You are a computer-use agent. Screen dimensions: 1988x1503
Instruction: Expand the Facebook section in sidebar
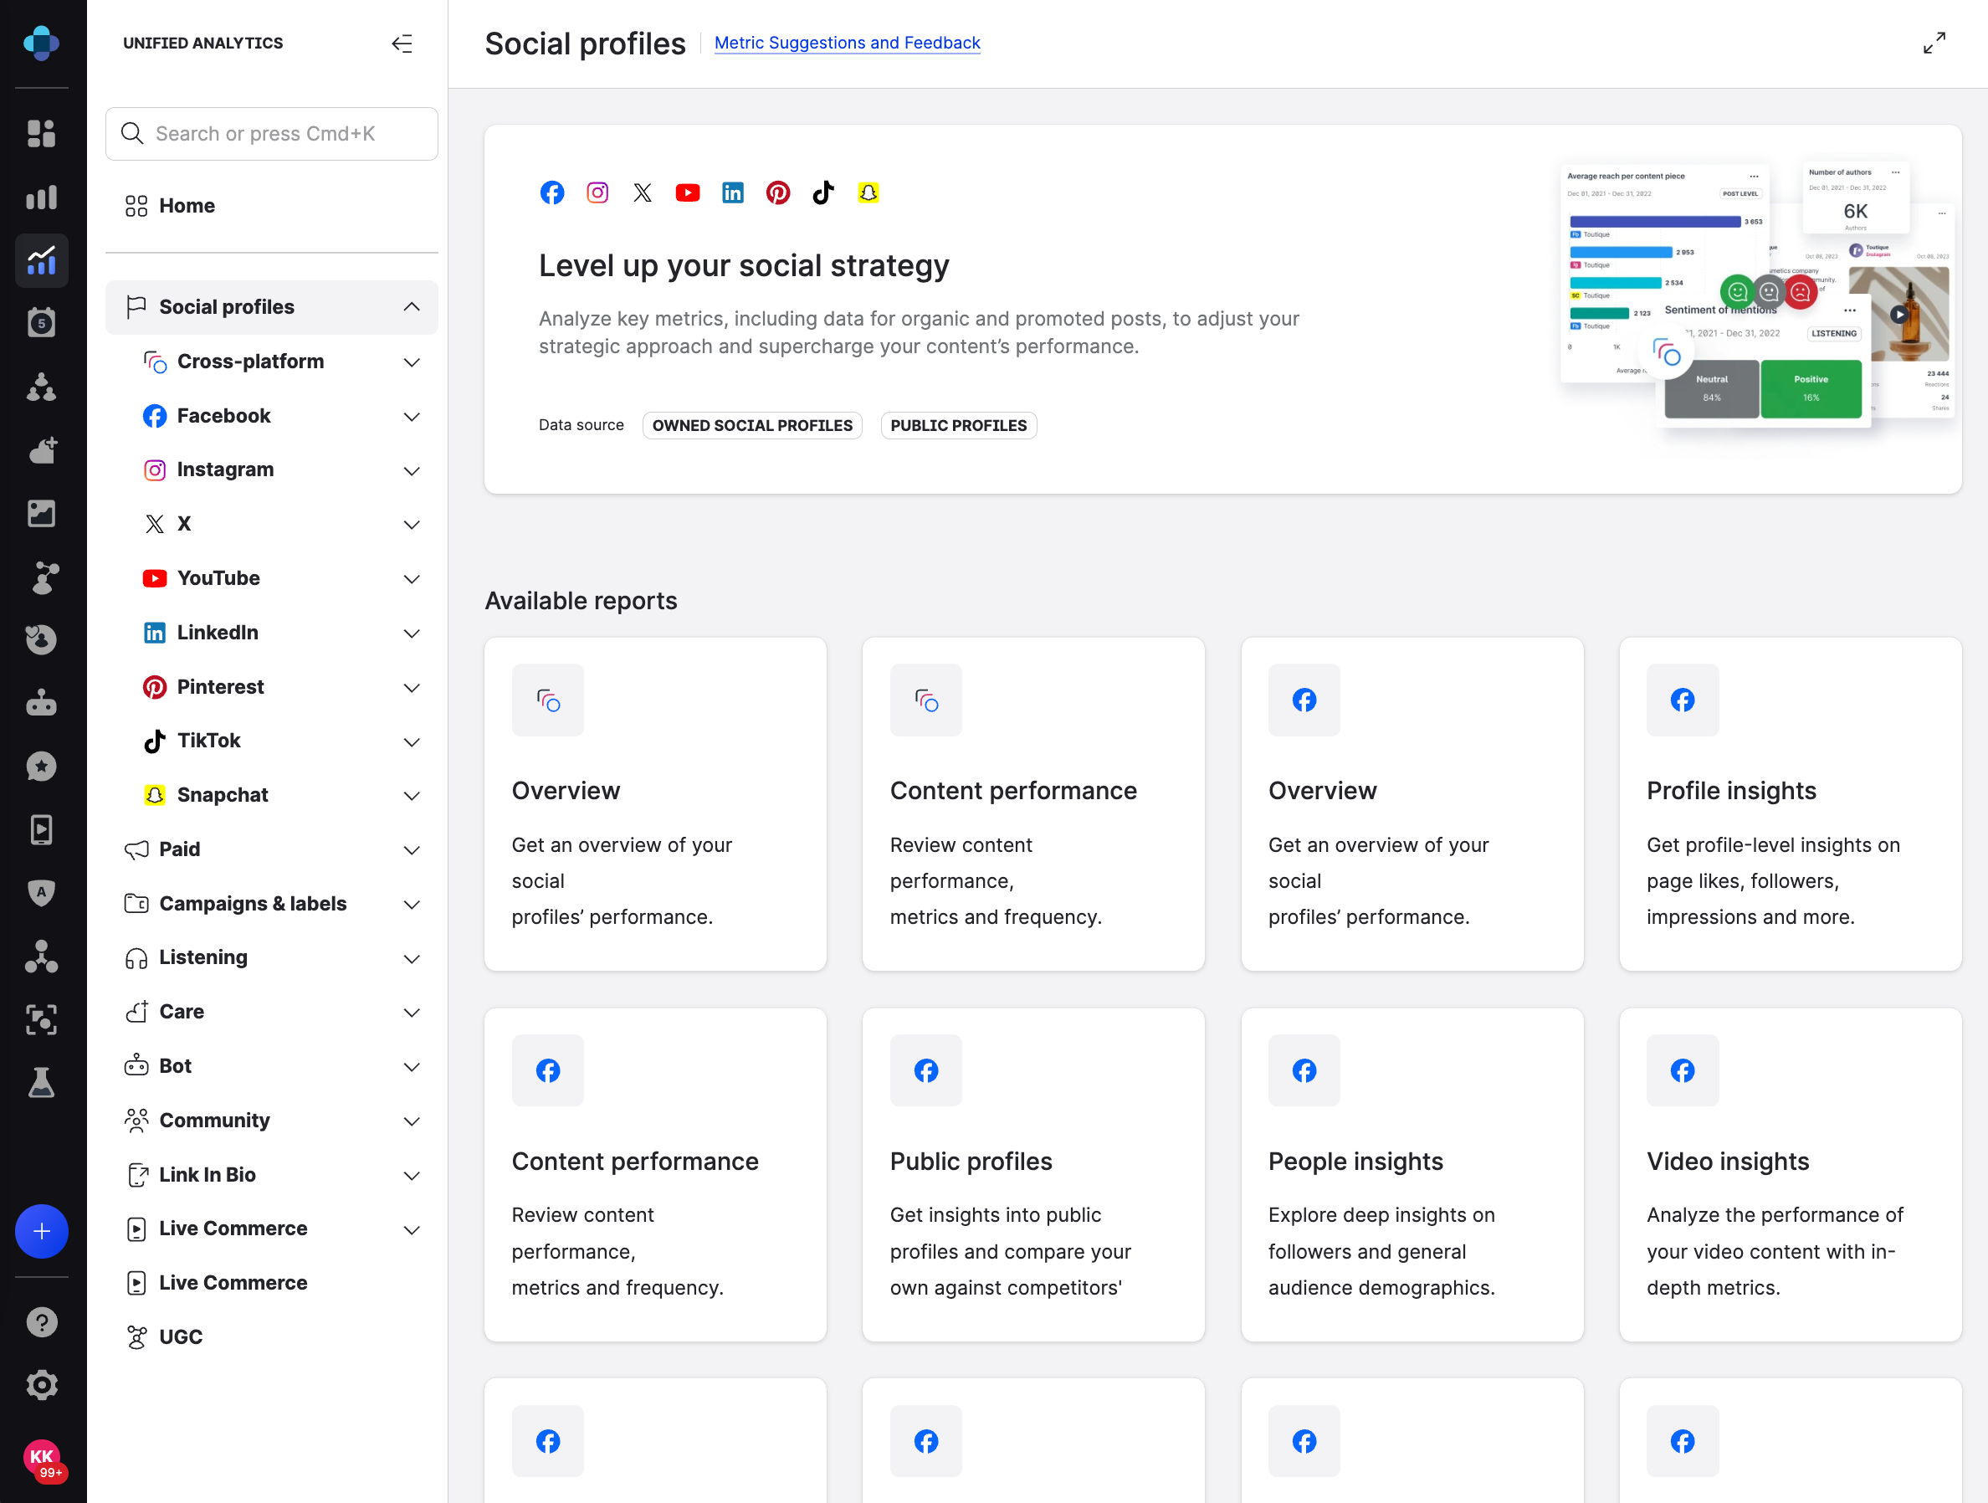(412, 416)
